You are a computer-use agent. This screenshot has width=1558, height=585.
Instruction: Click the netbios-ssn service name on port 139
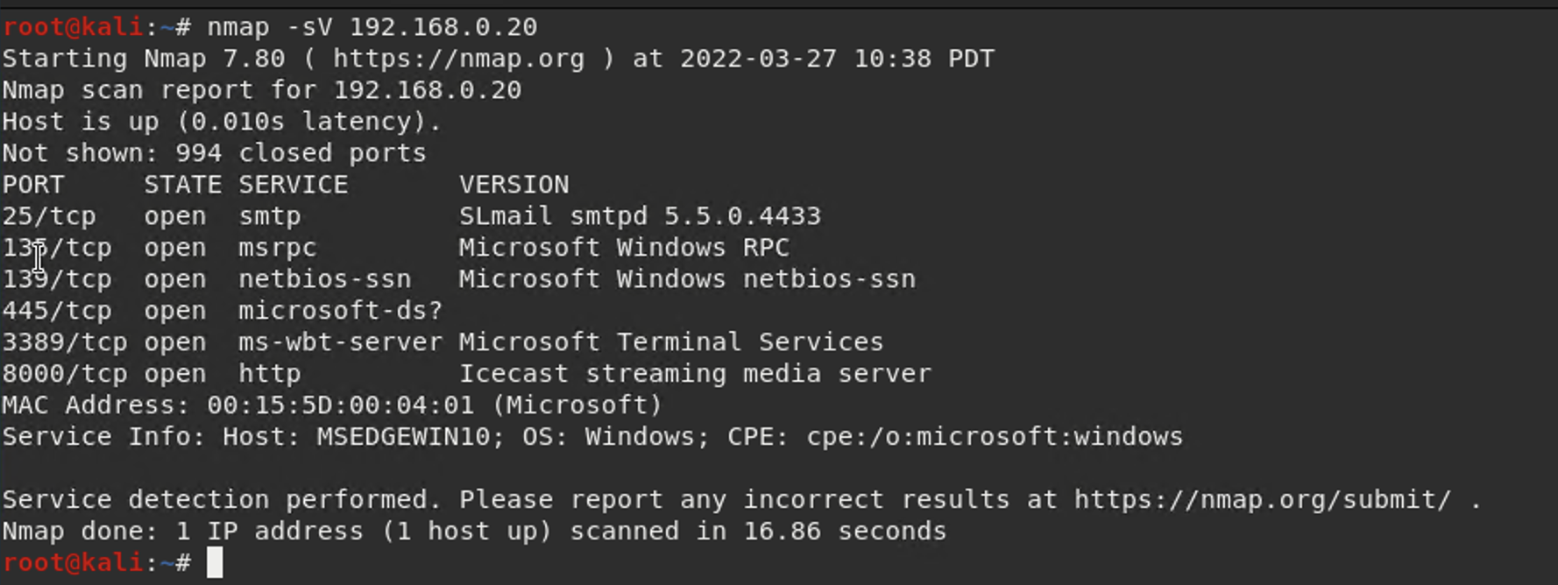[x=324, y=279]
